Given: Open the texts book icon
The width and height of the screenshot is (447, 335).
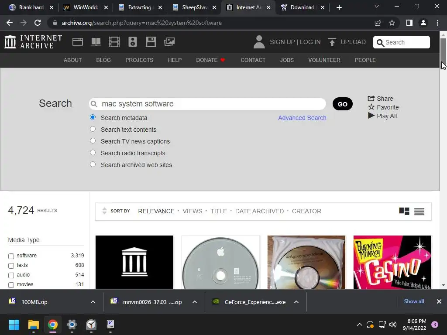Looking at the screenshot, I should click(96, 42).
